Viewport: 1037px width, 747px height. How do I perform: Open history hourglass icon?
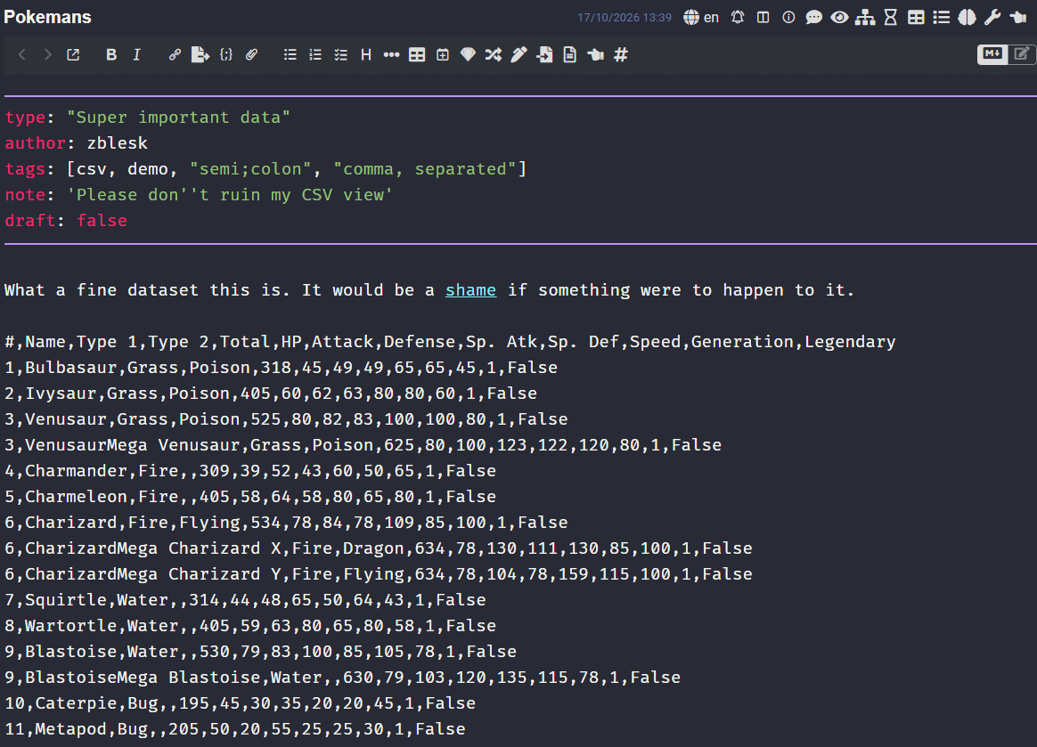tap(891, 17)
